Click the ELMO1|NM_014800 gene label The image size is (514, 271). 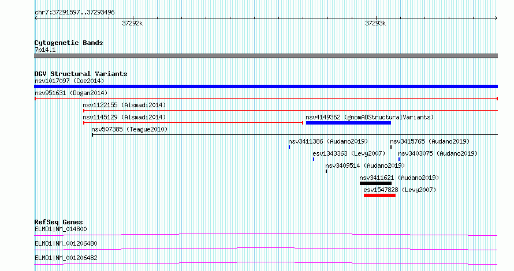pos(61,229)
